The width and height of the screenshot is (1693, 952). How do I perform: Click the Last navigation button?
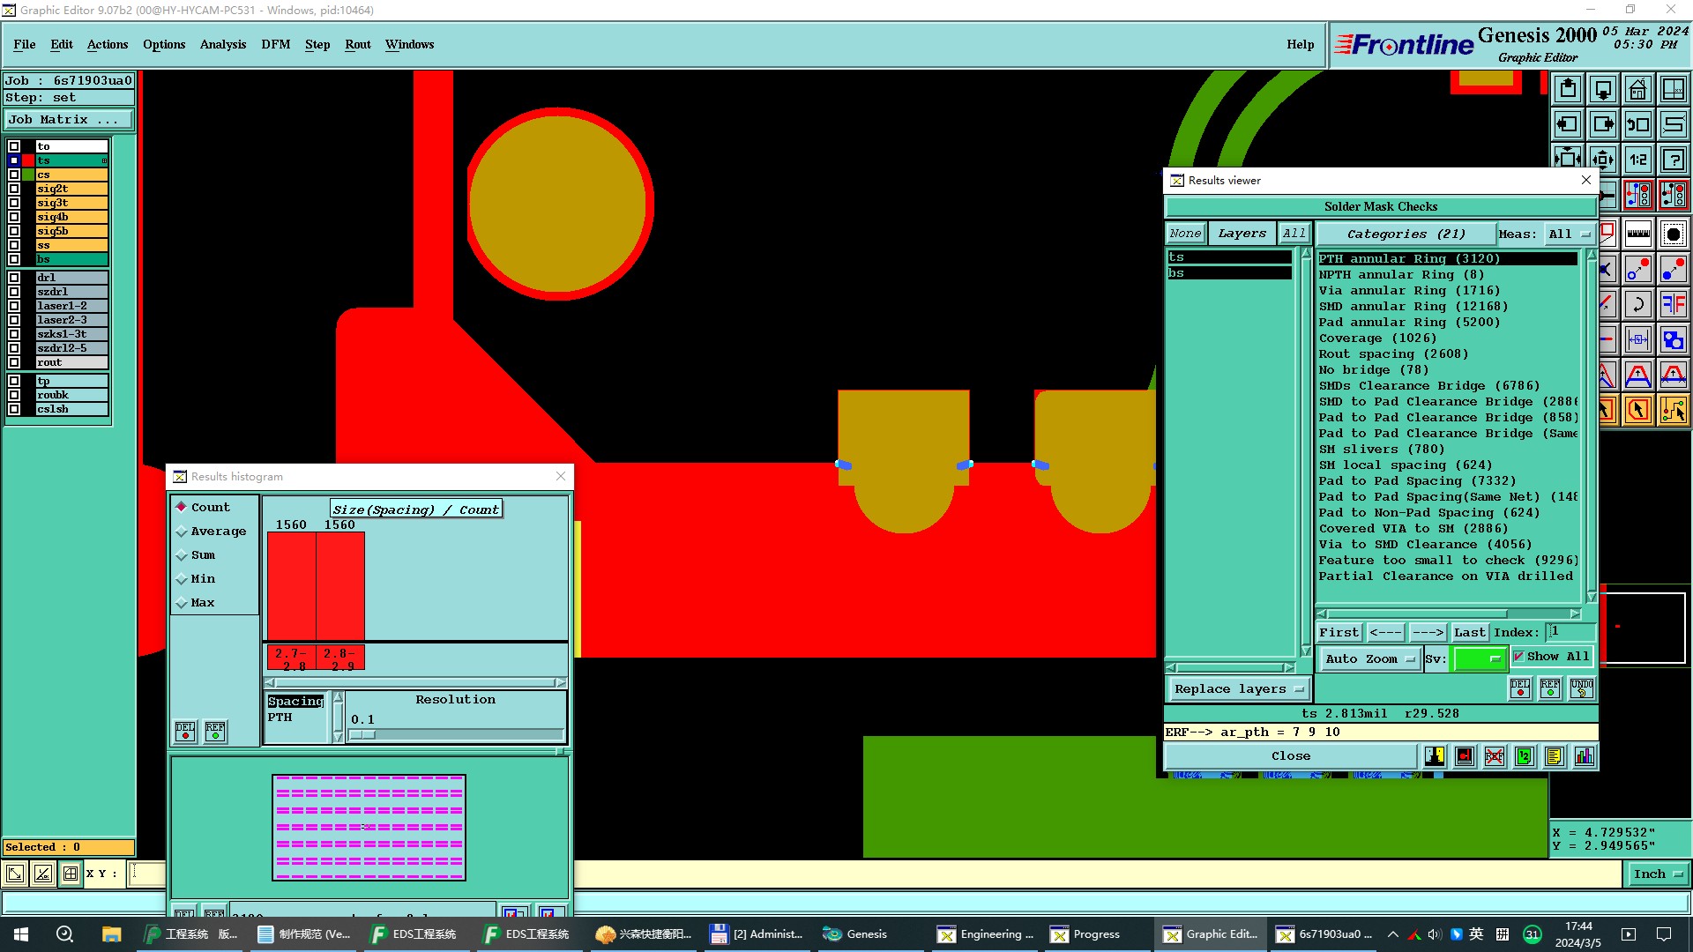1469,632
